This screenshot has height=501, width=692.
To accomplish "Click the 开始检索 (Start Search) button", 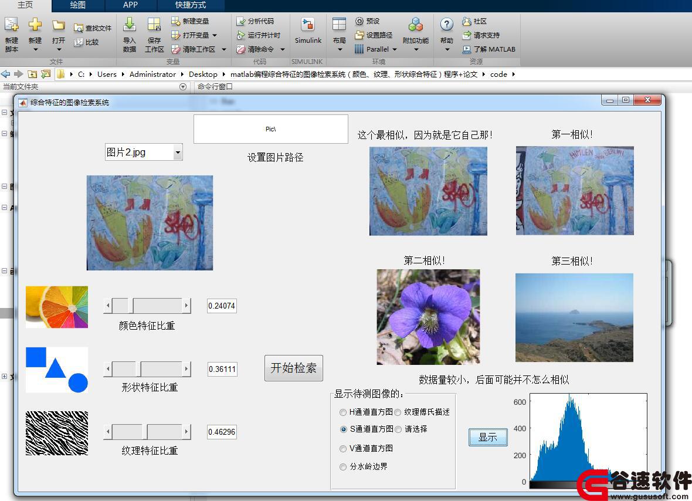I will click(293, 368).
